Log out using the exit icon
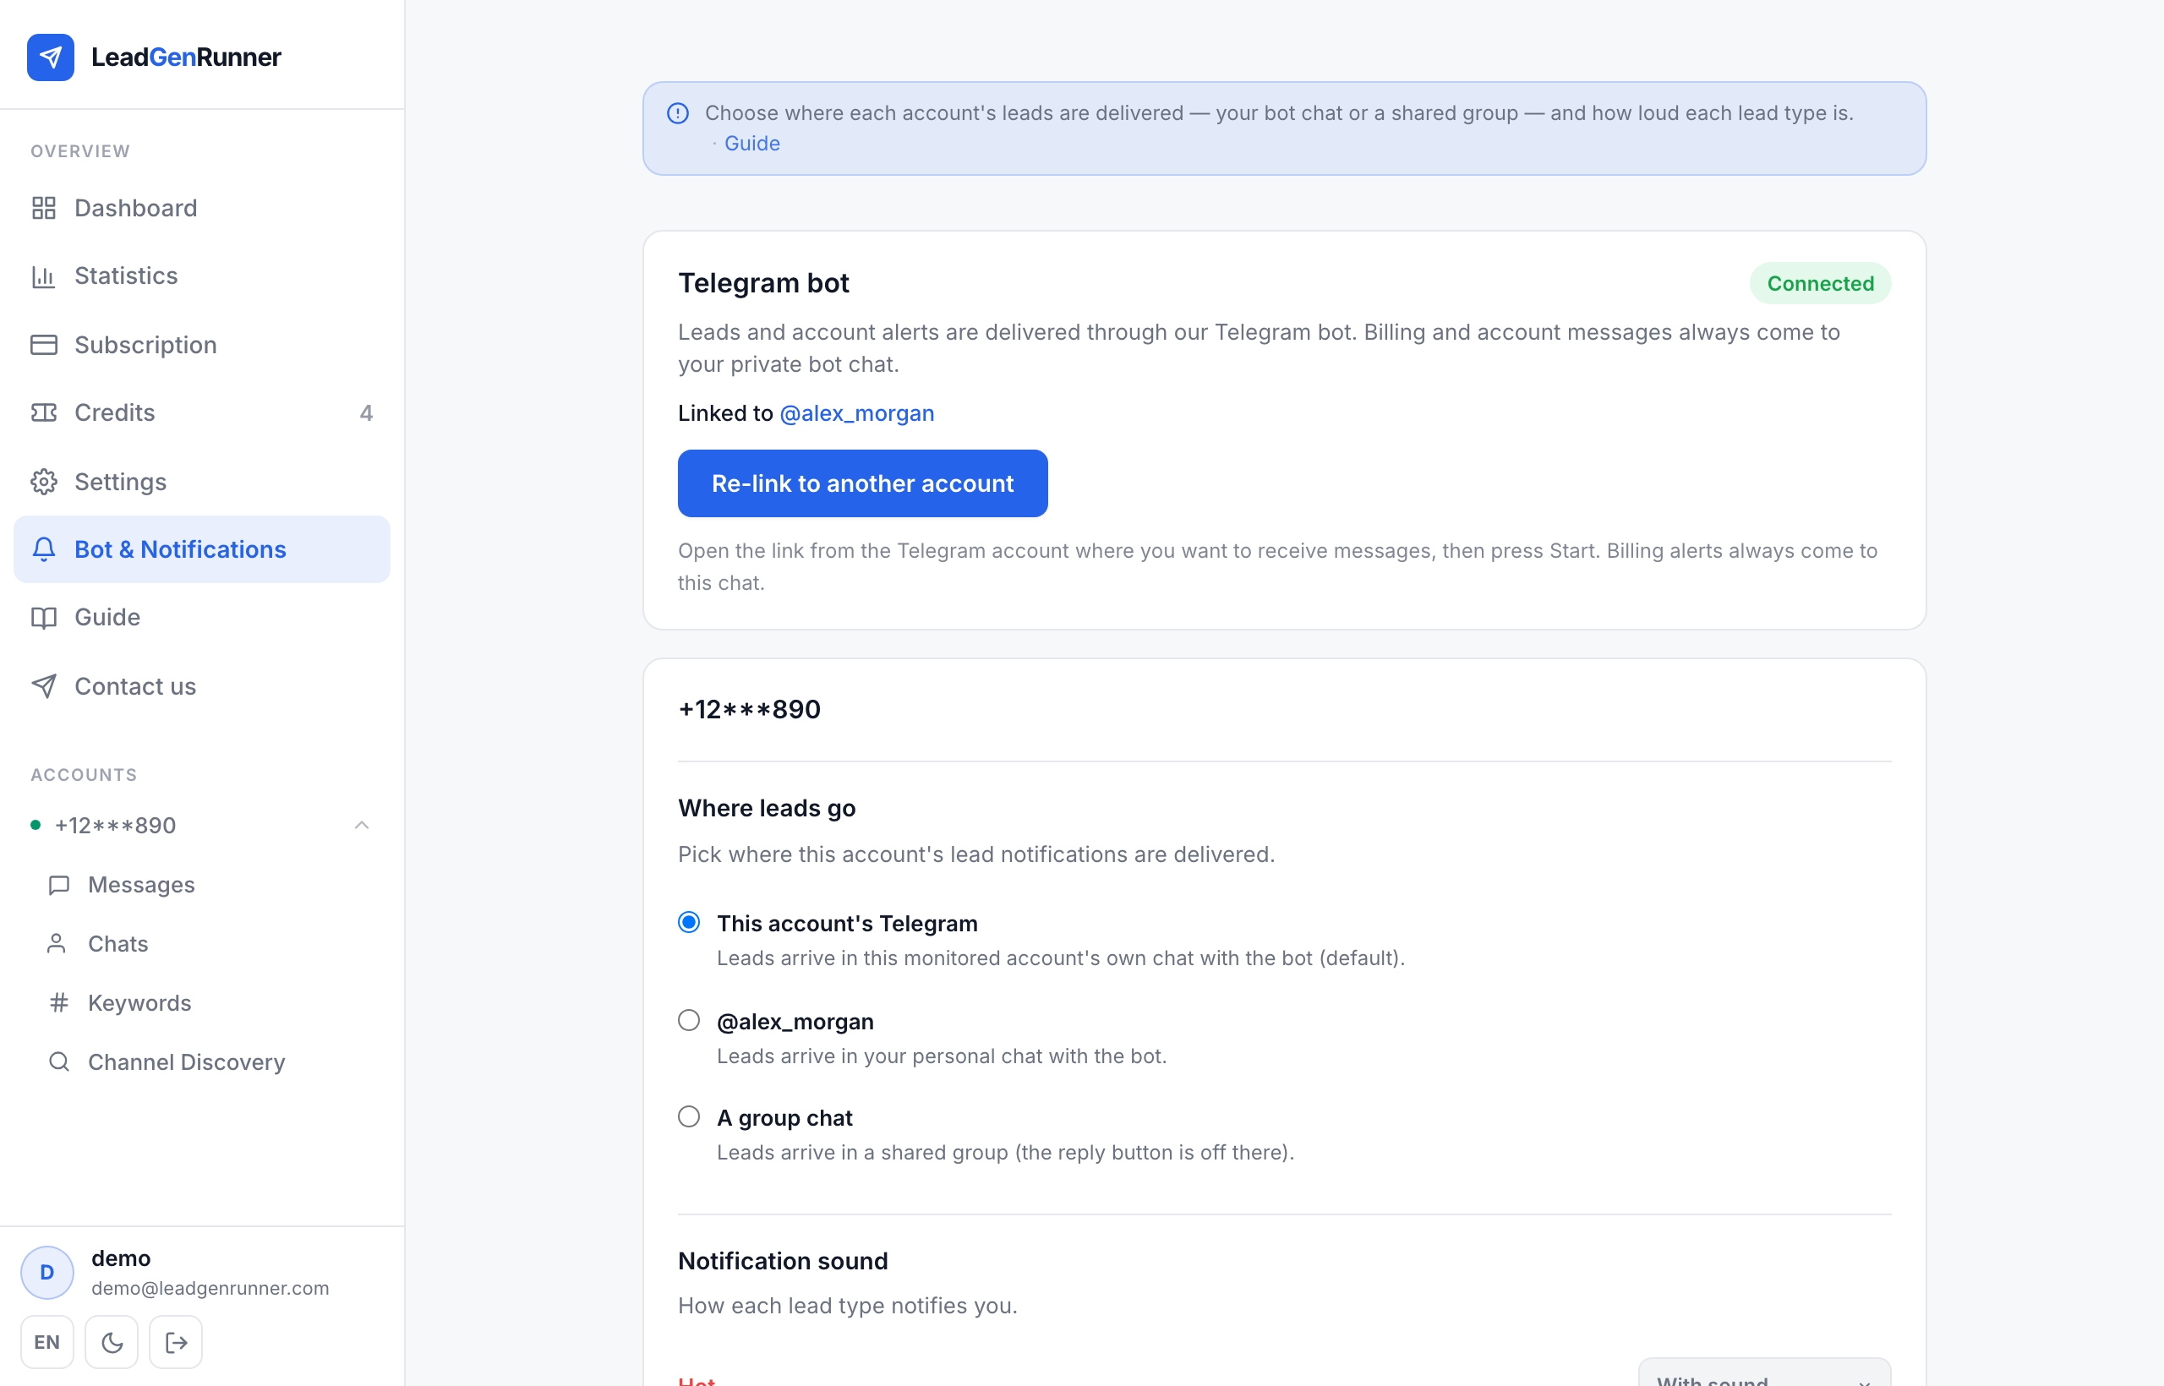The width and height of the screenshot is (2164, 1386). click(x=176, y=1342)
